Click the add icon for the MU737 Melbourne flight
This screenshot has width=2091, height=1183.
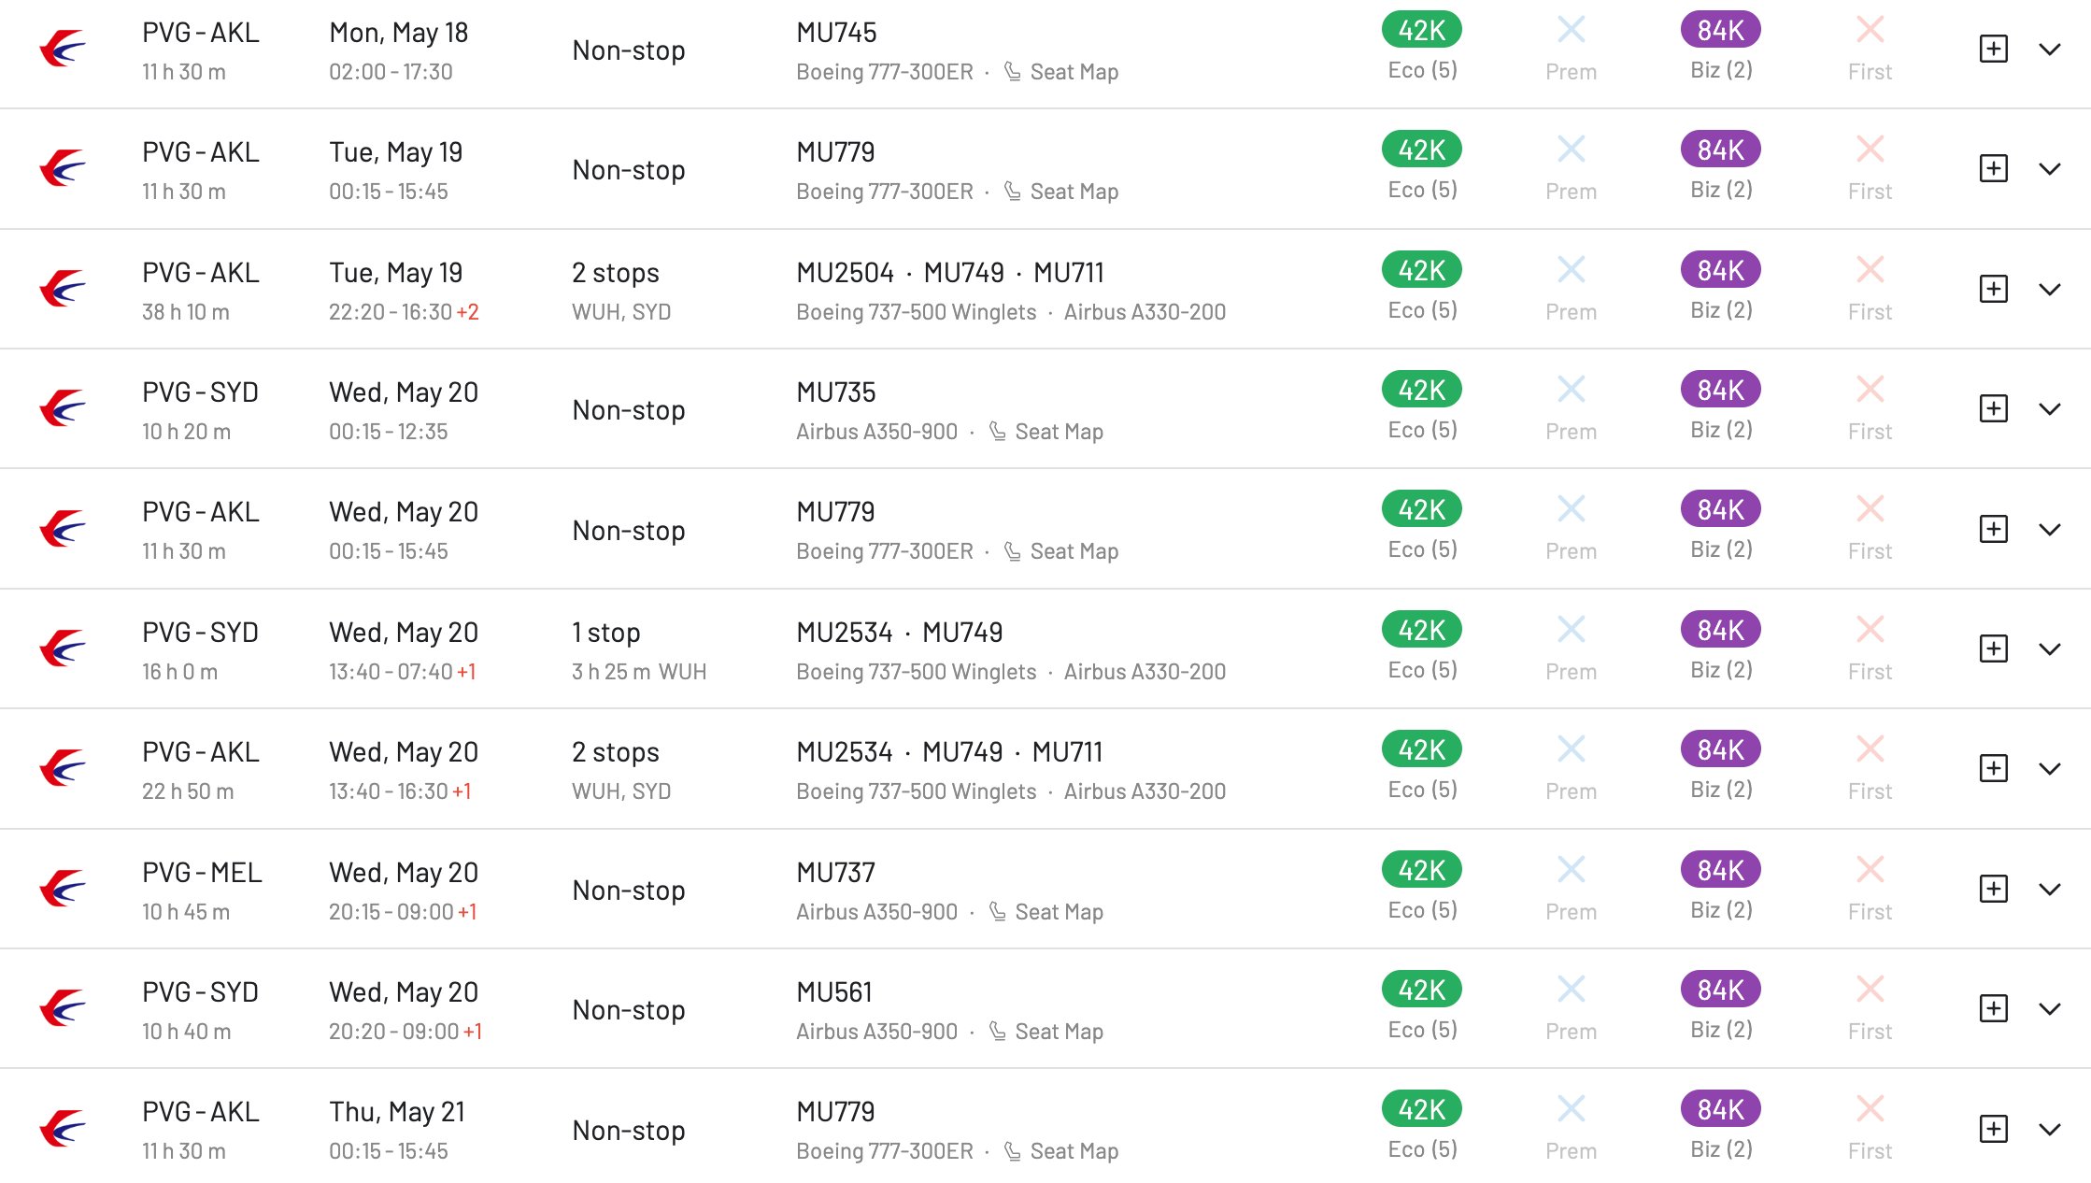pos(1992,888)
